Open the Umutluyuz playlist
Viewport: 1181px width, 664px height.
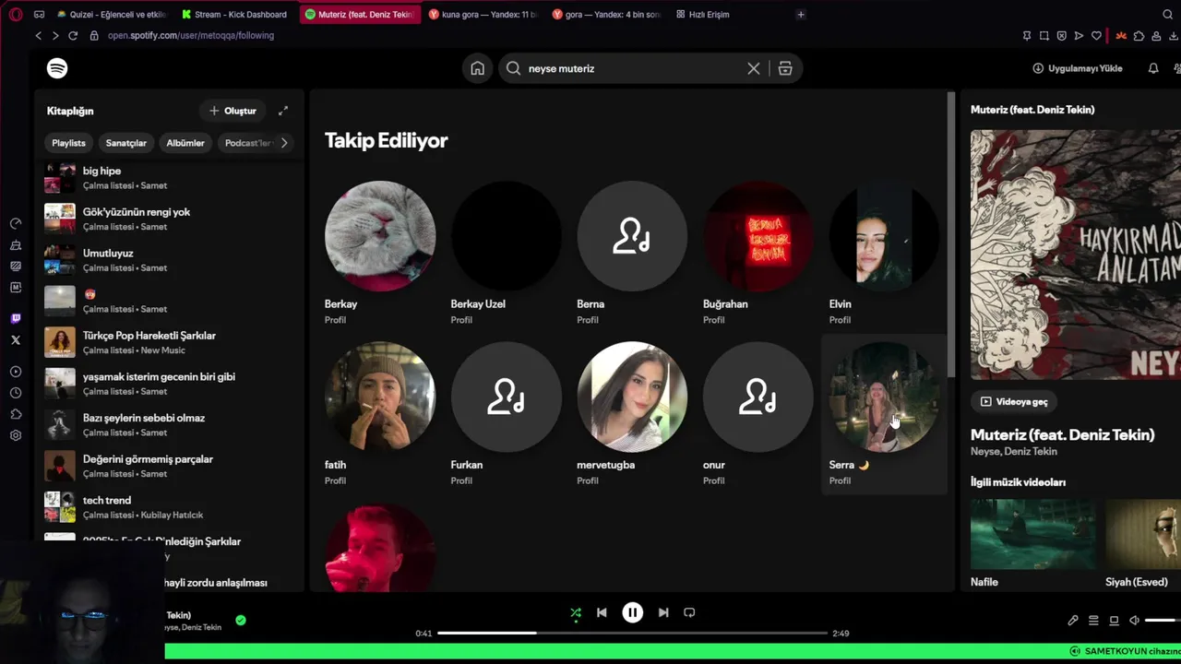point(170,260)
